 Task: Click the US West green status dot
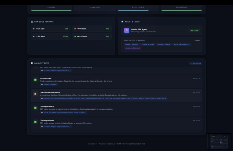click(x=75, y=29)
